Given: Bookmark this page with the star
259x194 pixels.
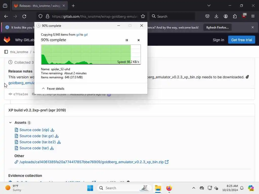Looking at the screenshot, I should (x=143, y=16).
